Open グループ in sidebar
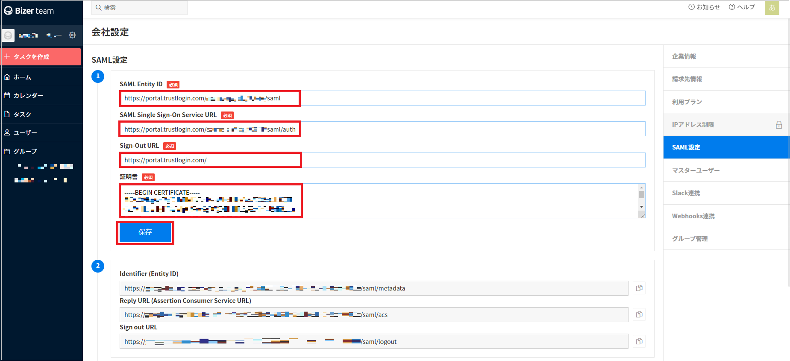The width and height of the screenshot is (790, 361). (x=41, y=152)
